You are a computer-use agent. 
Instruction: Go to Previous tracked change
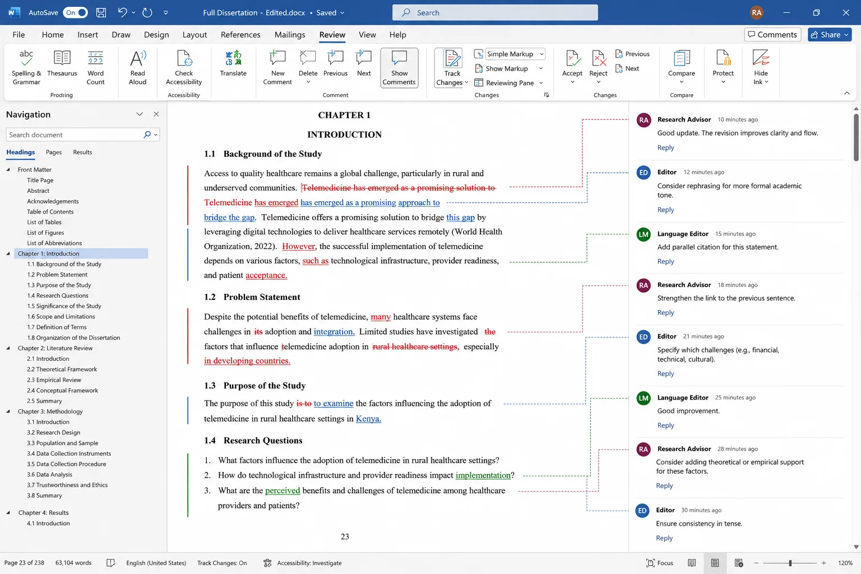pos(632,54)
